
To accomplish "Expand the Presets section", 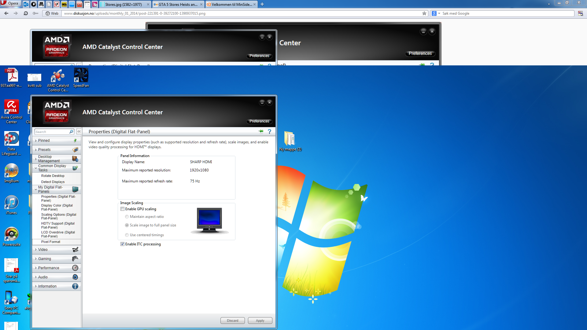I will click(57, 150).
